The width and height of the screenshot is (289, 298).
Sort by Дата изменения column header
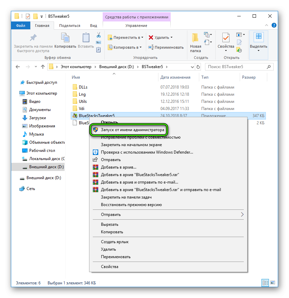tap(175, 77)
